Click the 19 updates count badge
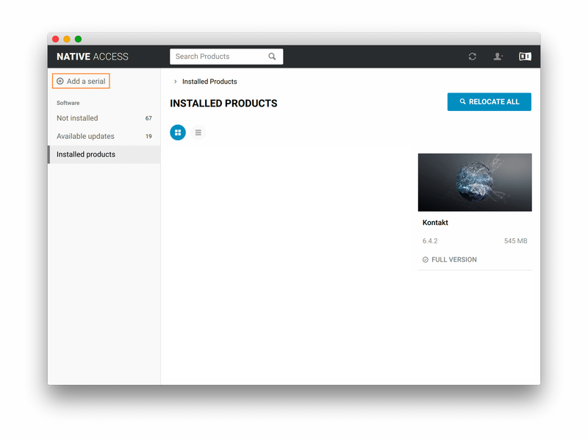 point(148,136)
